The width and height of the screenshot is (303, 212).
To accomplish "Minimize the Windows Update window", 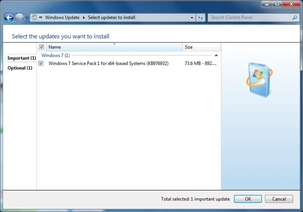I will coord(267,4).
